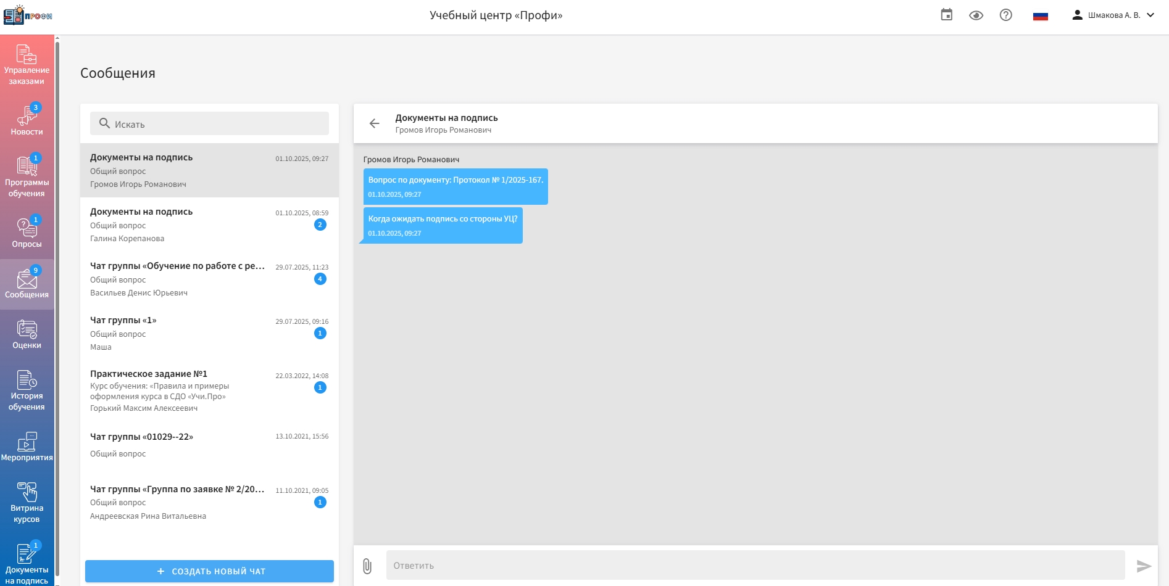The image size is (1169, 586).
Task: Open Витрина курсов sidebar item
Action: pos(27,502)
